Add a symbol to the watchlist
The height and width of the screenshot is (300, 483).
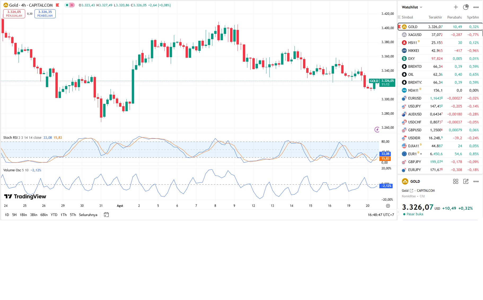456,7
